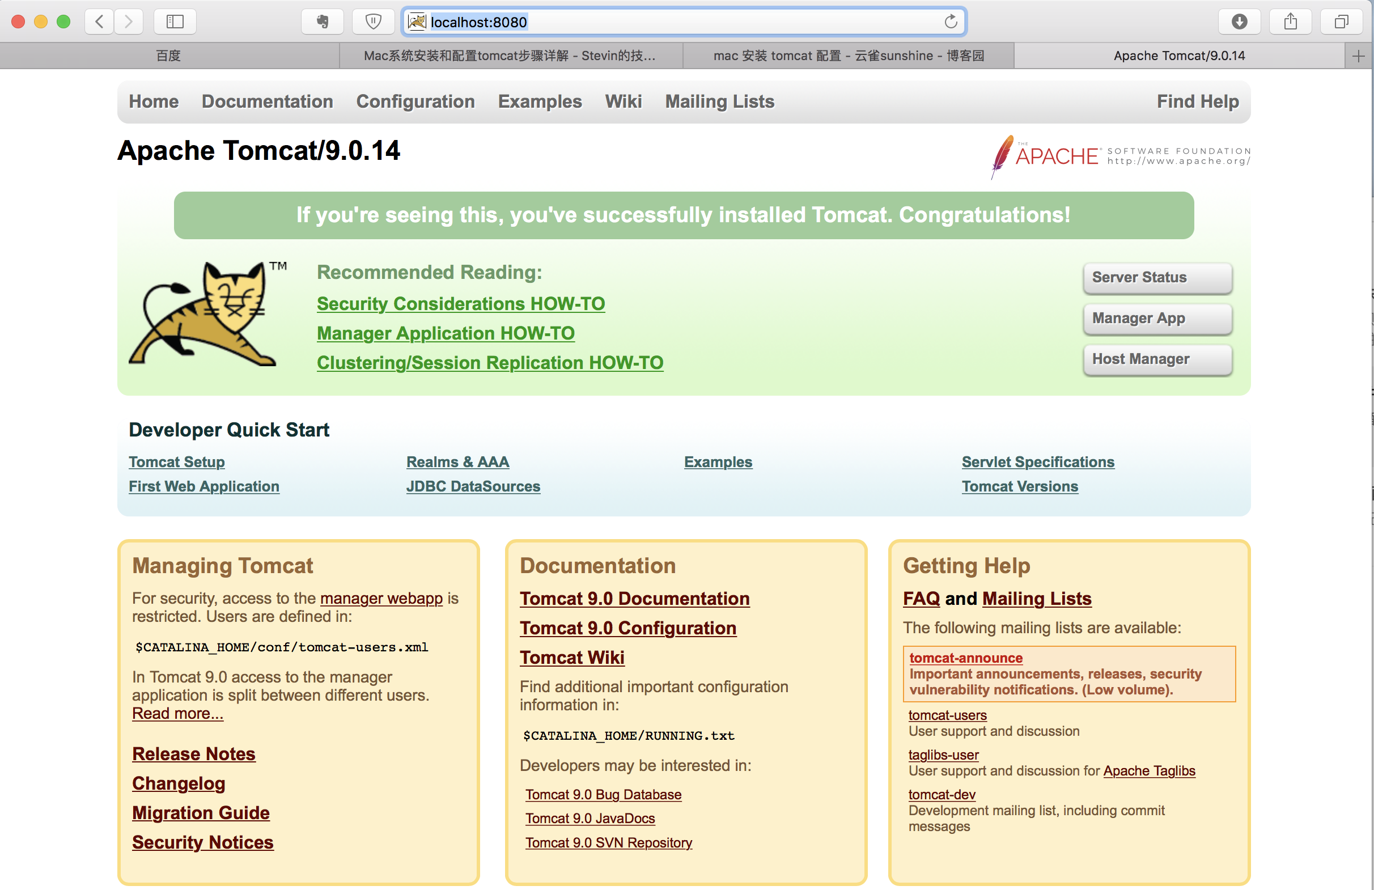Go forward with the Safari forward arrow
The height and width of the screenshot is (890, 1374).
tap(128, 22)
